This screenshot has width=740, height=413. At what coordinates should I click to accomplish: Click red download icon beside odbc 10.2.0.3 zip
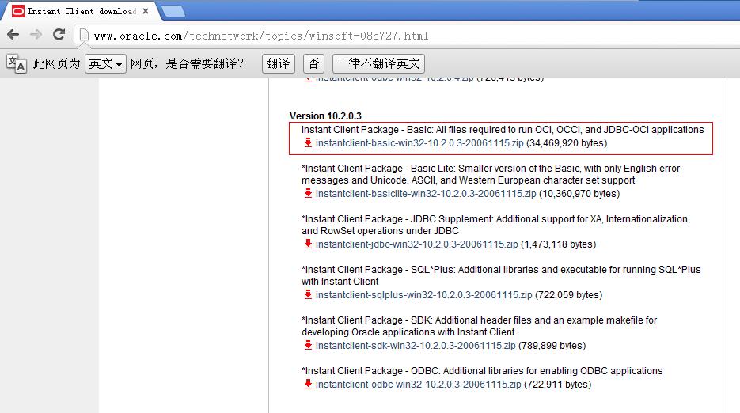point(308,384)
